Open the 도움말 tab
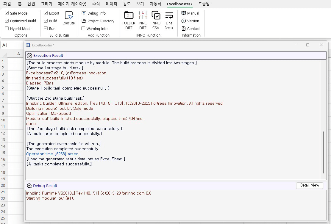This screenshot has height=224, width=331. tap(204, 4)
